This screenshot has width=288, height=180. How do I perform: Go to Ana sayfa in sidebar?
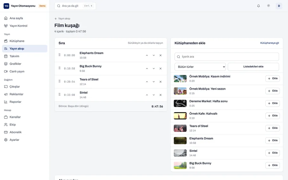pyautogui.click(x=25, y=18)
